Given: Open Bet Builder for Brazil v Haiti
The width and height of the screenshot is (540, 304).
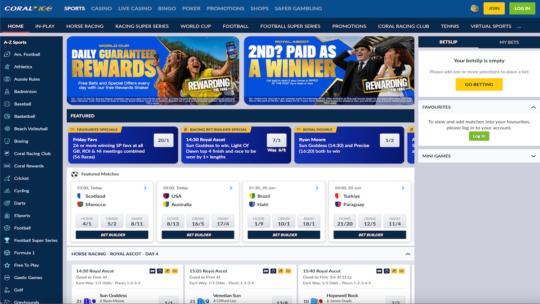Looking at the screenshot, I should (x=284, y=235).
